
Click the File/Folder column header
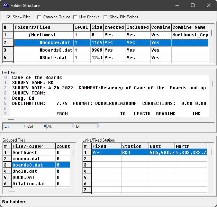point(34,146)
